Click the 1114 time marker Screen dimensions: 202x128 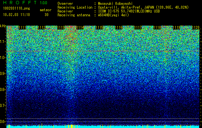point(80,28)
